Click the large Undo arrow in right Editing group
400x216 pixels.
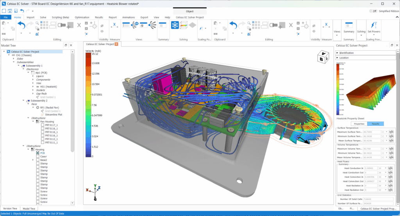(x=233, y=25)
